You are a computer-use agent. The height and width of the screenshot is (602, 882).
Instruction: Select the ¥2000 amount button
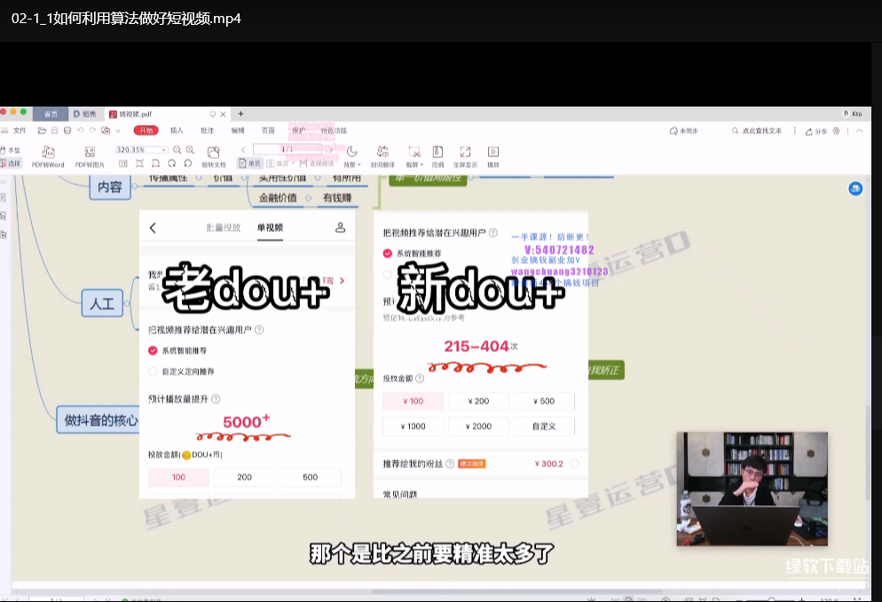pos(478,426)
